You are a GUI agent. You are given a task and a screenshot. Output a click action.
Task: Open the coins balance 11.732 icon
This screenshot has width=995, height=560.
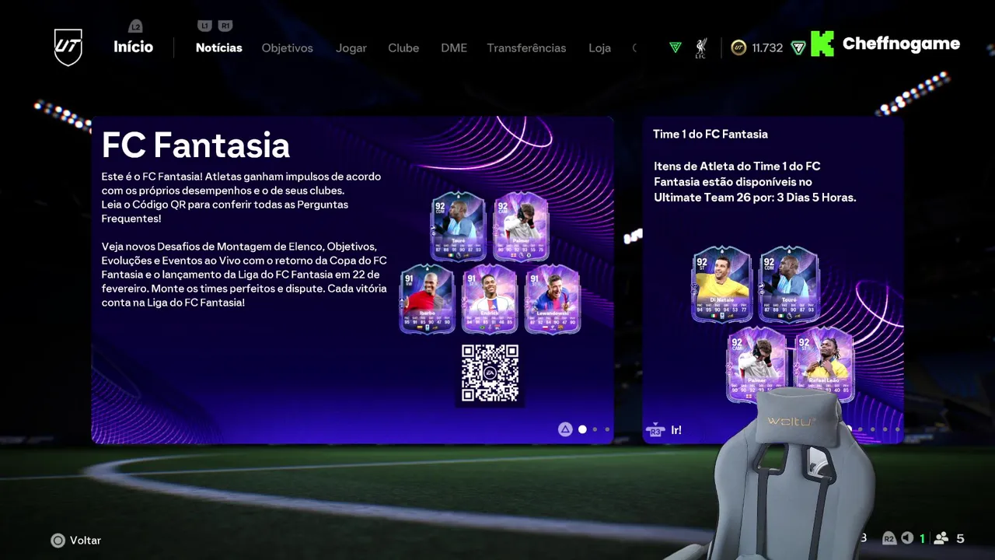click(x=738, y=47)
